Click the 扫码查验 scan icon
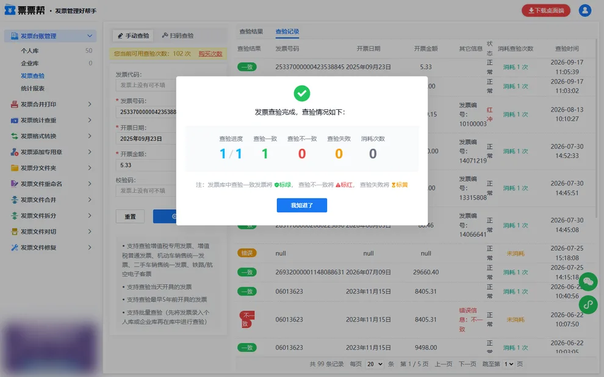Image resolution: width=604 pixels, height=377 pixels. (165, 35)
